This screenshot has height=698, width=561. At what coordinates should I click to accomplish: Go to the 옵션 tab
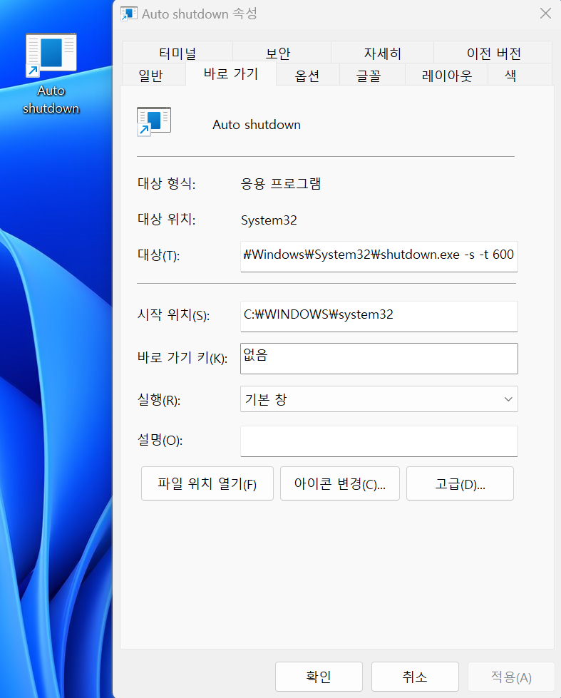click(x=307, y=75)
